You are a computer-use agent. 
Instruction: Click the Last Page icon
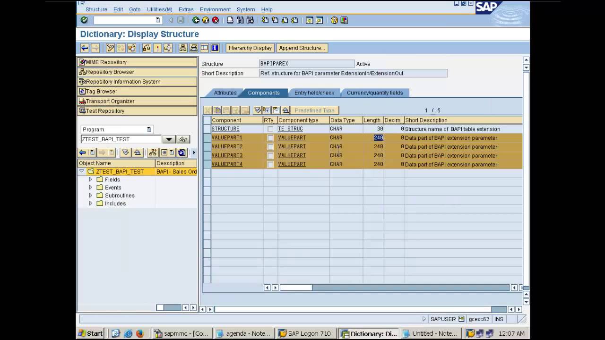tap(294, 20)
